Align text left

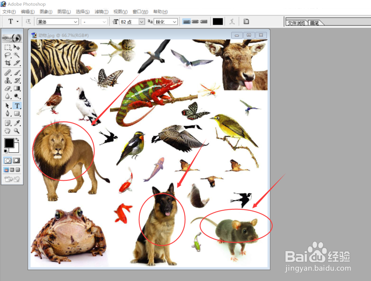[x=187, y=22]
